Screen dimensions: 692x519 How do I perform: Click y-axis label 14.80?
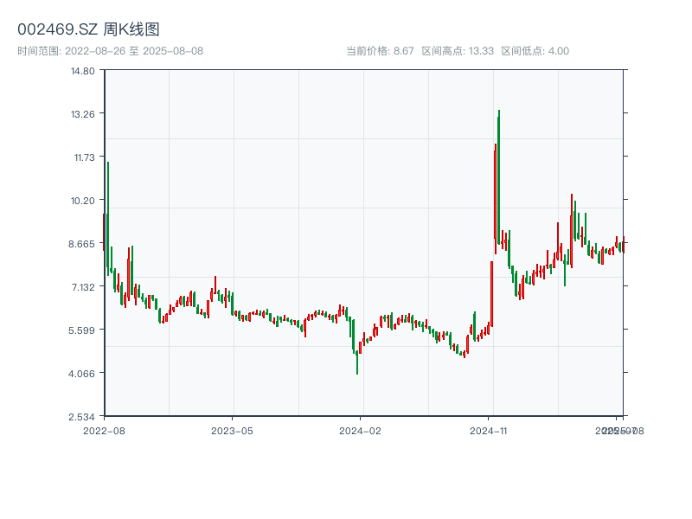tap(82, 71)
